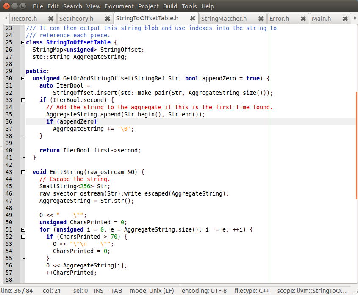Click '++CharsPrinted;' on line 57
This screenshot has height=295, width=358.
click(72, 273)
